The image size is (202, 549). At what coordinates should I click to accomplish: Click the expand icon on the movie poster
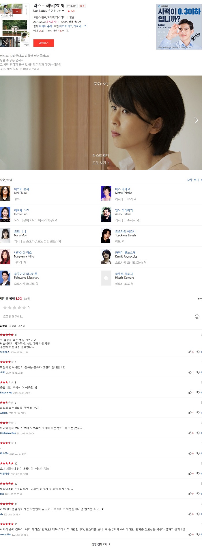click(x=5, y=42)
